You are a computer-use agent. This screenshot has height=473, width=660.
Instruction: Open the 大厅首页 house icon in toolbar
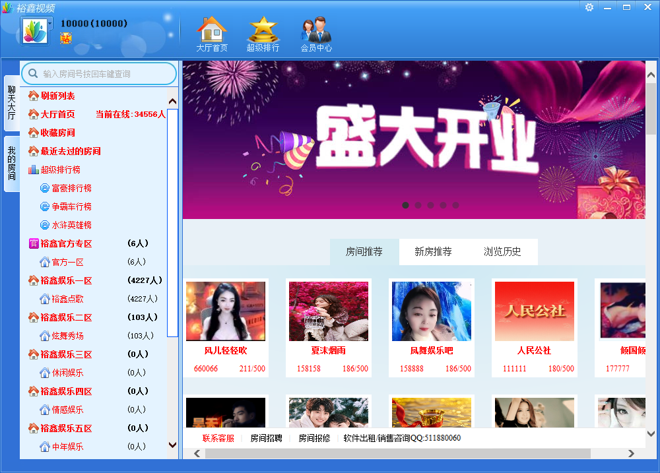tap(212, 34)
